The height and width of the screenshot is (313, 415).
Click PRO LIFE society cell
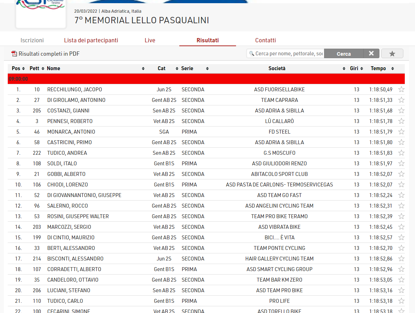279,301
